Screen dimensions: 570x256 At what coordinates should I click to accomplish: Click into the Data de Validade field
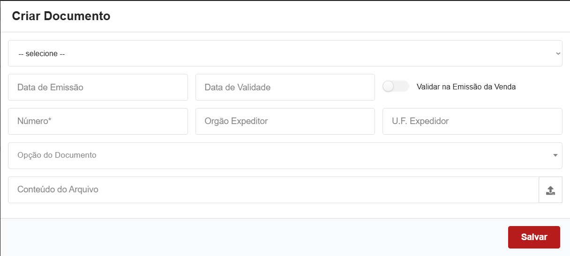point(285,87)
